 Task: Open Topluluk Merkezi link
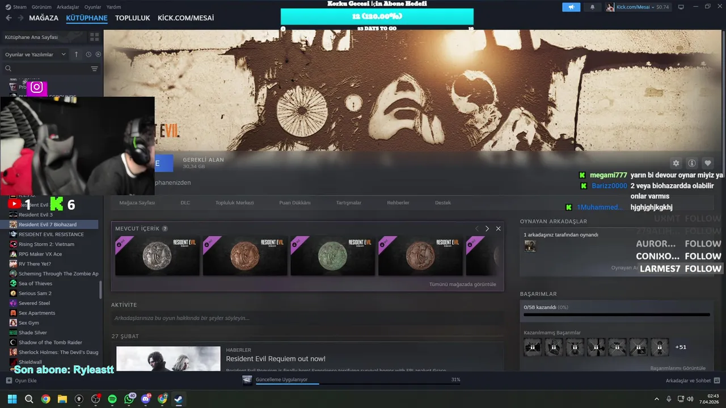coord(235,202)
